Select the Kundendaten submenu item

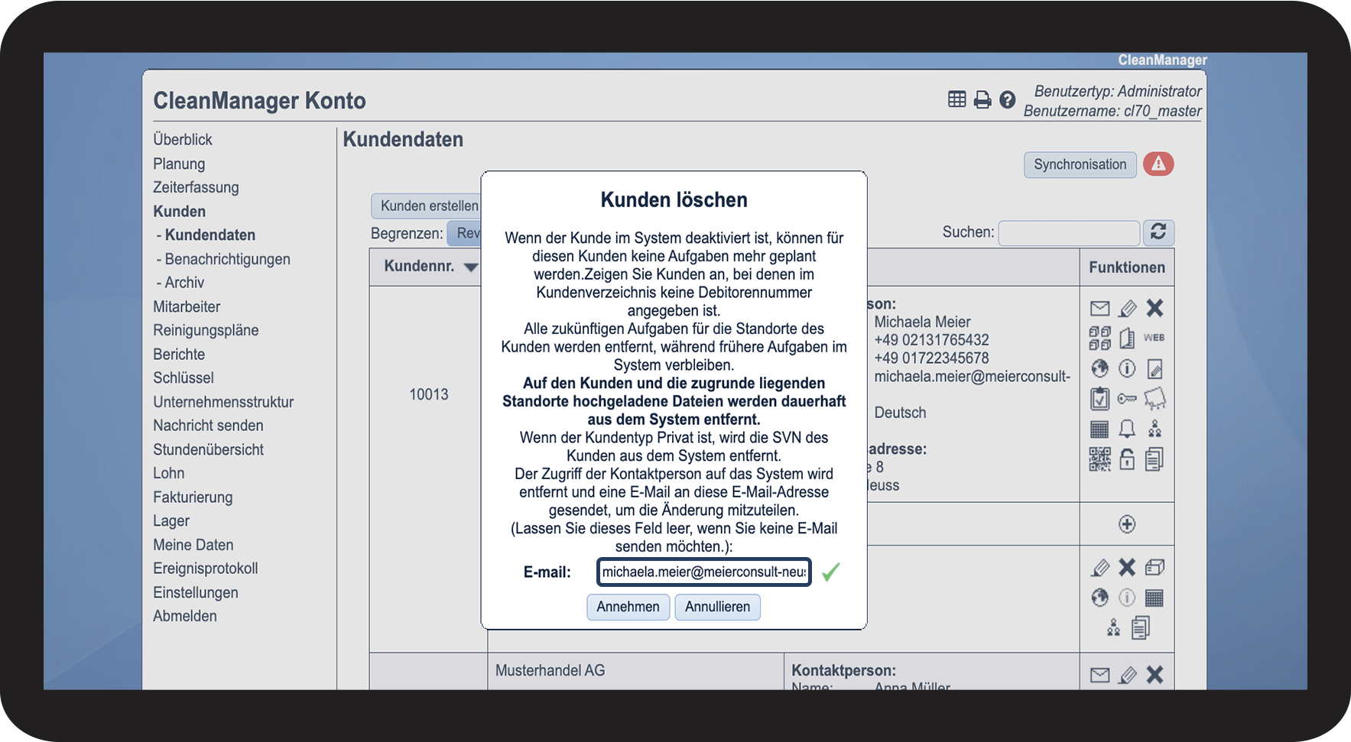pyautogui.click(x=210, y=235)
